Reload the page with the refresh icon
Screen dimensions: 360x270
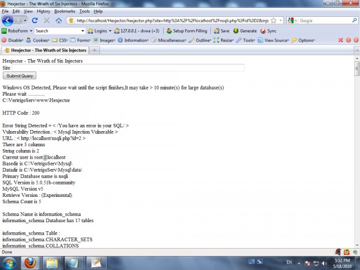[x=35, y=21]
